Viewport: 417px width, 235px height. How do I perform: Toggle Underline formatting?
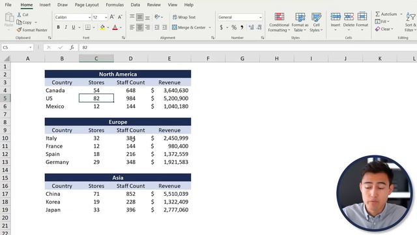click(x=74, y=27)
